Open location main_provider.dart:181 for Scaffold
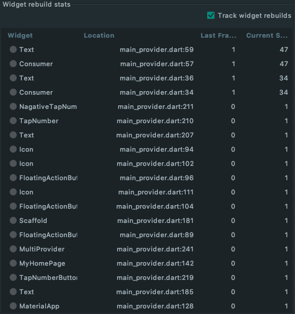This screenshot has width=295, height=314. coord(155,220)
